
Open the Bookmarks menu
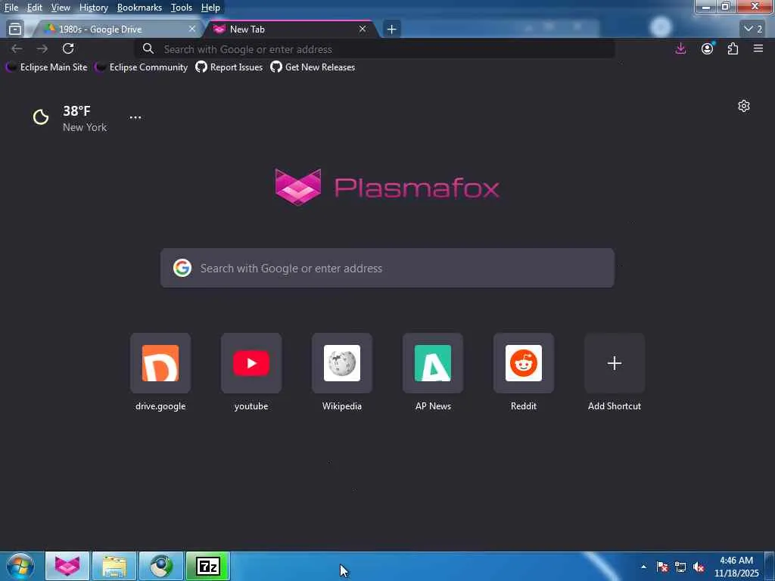tap(139, 8)
